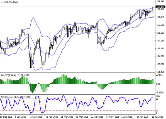Select the current price label 163.155

click(160, 7)
